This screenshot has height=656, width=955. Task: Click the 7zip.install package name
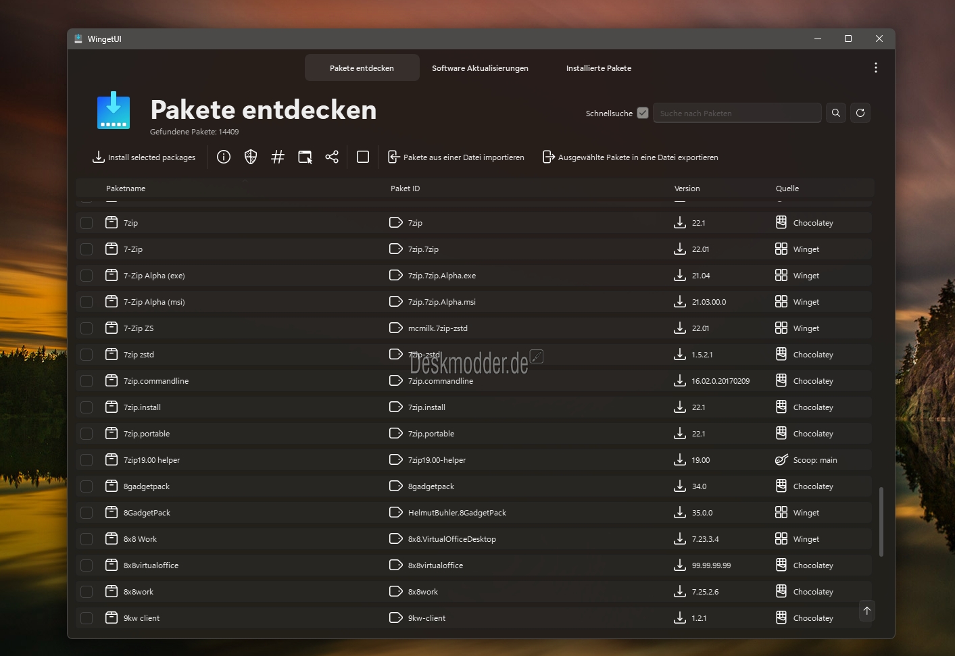142,407
